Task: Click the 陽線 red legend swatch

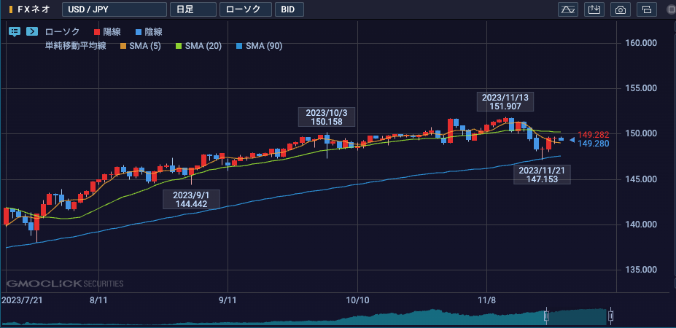Action: pyautogui.click(x=97, y=32)
